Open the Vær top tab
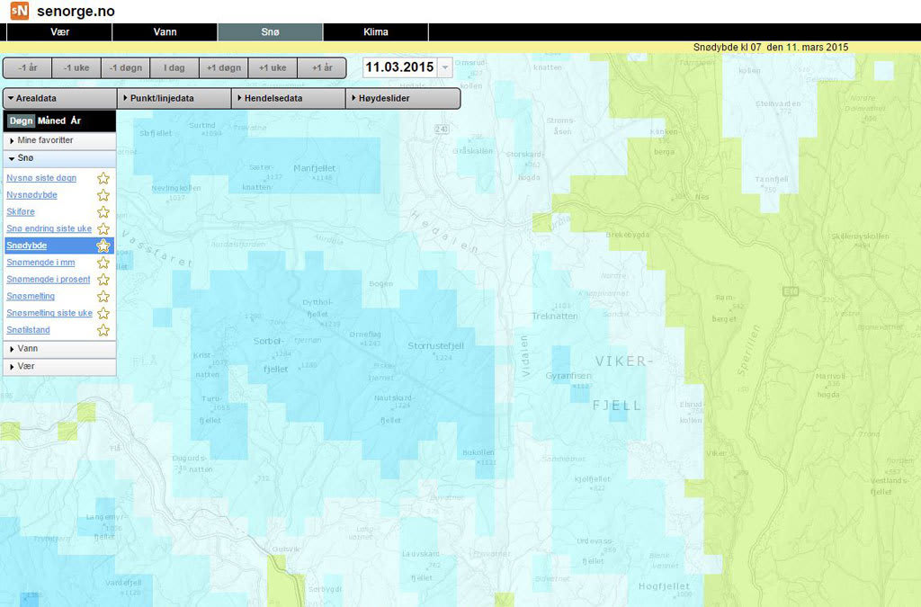This screenshot has height=607, width=921. [x=59, y=32]
